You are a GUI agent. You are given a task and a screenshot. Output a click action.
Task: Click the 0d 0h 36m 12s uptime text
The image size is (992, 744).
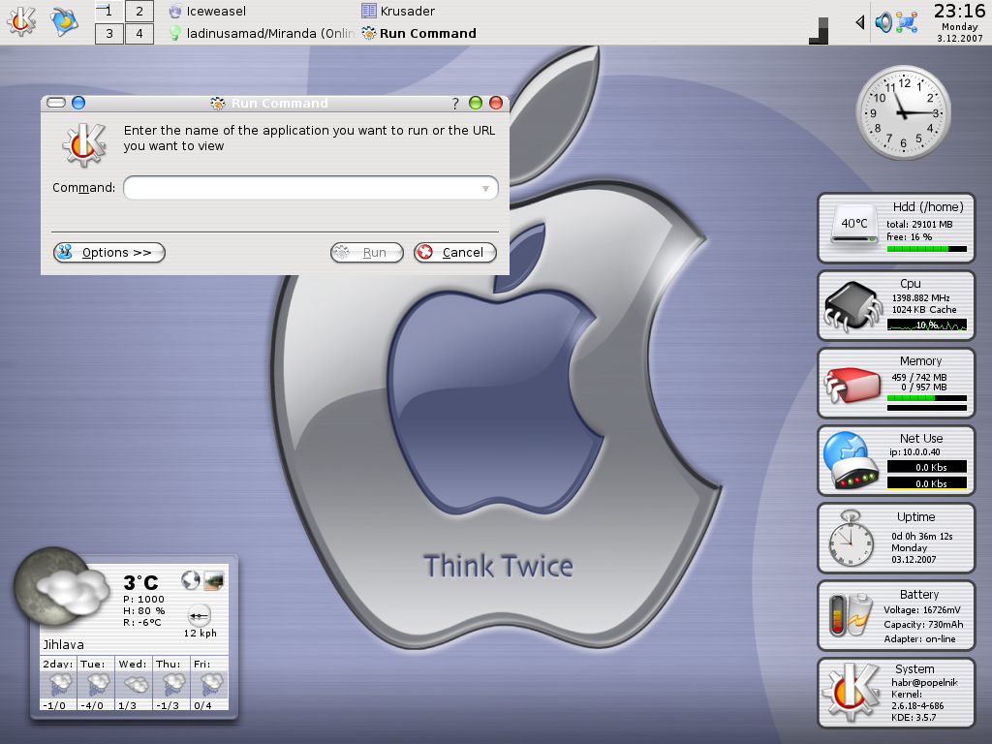click(922, 537)
